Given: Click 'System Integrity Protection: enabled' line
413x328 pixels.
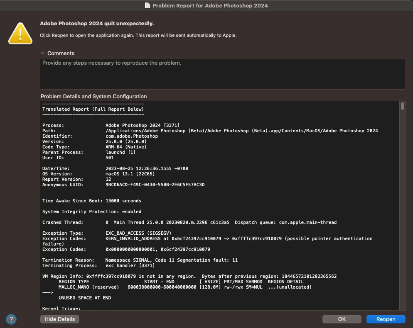Looking at the screenshot, I should coord(92,211).
